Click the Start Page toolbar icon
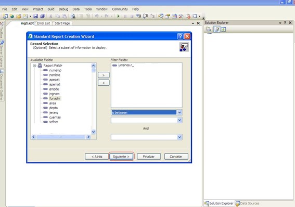Screen dimensions: 295x207 coord(188,16)
